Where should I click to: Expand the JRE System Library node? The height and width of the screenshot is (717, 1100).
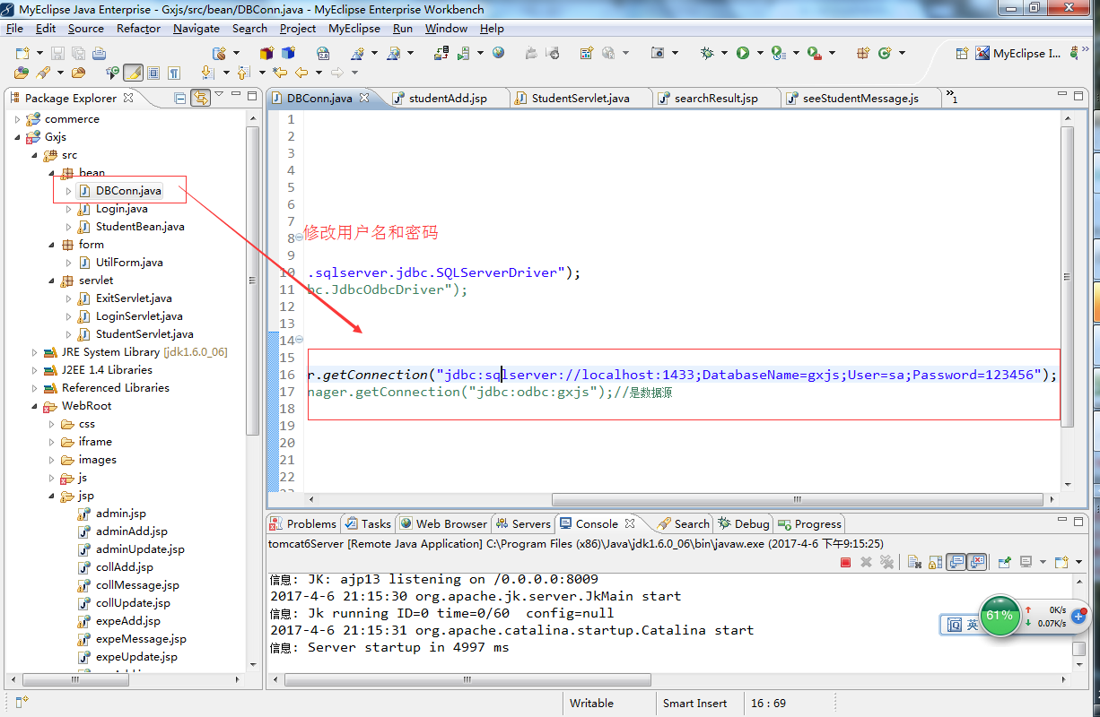34,352
